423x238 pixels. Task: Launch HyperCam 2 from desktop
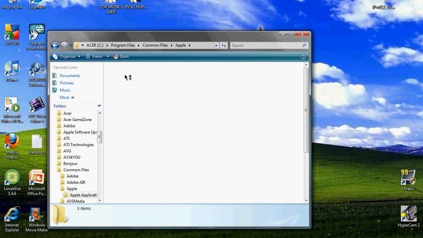408,216
